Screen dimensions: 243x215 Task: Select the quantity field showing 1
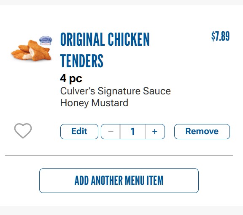(x=132, y=132)
